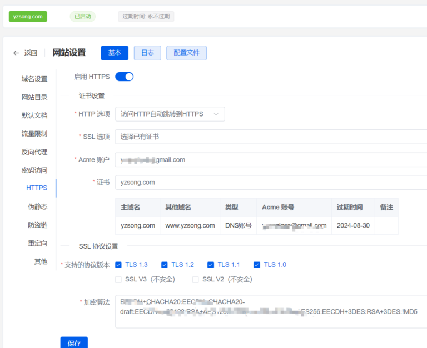
Task: Click the back arrow icon
Action: pyautogui.click(x=16, y=53)
